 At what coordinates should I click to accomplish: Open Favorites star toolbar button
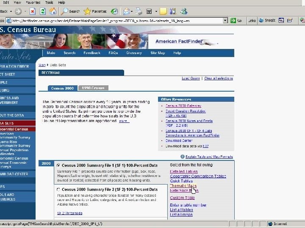[x=95, y=11]
